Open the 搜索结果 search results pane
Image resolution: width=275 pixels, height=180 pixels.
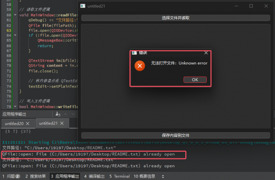[35, 176]
